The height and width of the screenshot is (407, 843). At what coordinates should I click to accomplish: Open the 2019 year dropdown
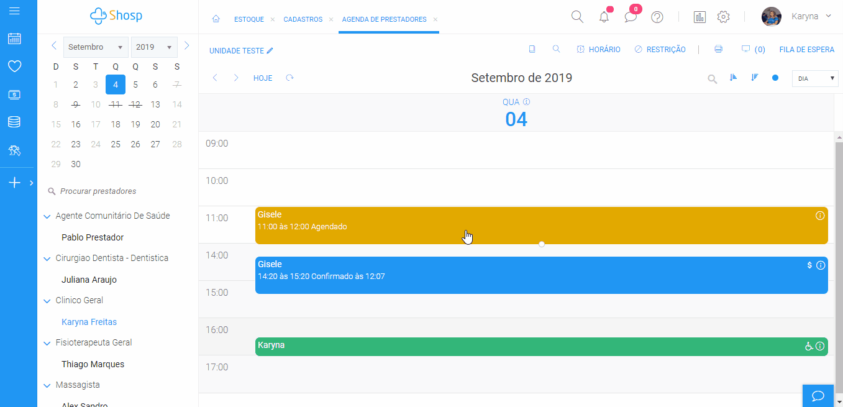[x=154, y=47]
